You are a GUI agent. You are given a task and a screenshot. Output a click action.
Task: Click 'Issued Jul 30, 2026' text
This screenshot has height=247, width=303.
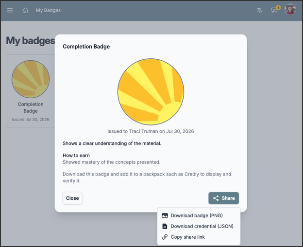pyautogui.click(x=31, y=120)
